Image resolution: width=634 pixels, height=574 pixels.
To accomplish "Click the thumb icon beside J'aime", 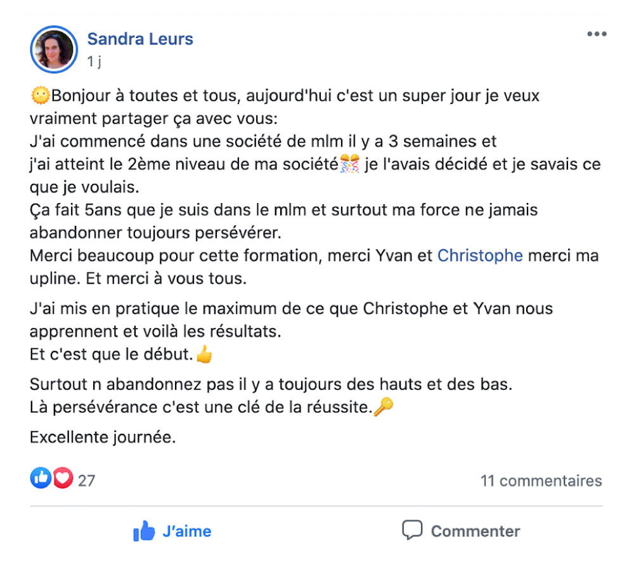I will (x=144, y=531).
